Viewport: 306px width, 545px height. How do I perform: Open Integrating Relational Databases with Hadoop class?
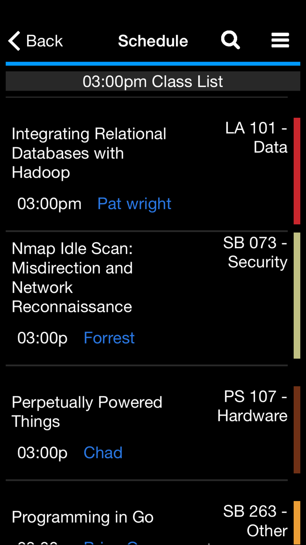click(x=89, y=153)
